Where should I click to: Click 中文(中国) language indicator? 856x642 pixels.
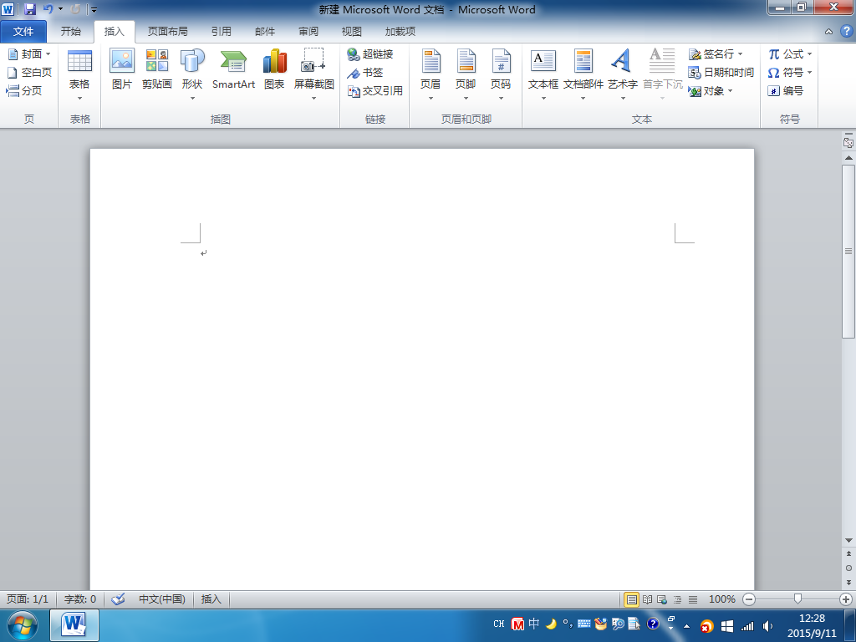(161, 599)
